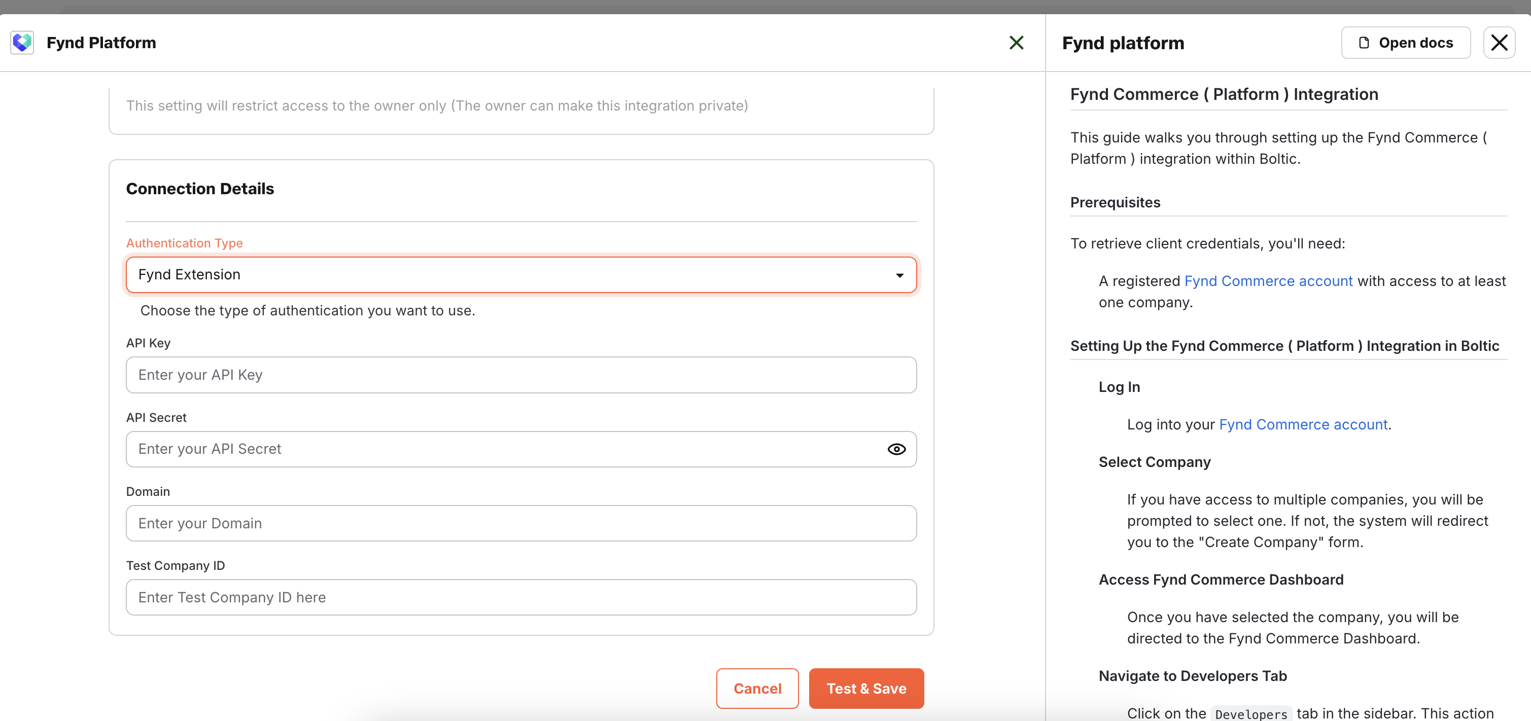Image resolution: width=1531 pixels, height=721 pixels.
Task: Focus the Test Company ID field
Action: tap(520, 597)
